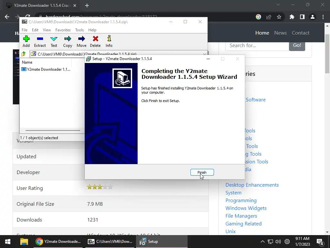This screenshot has height=248, width=330.
Task: Click the 7.9 MB file size value
Action: [95, 204]
